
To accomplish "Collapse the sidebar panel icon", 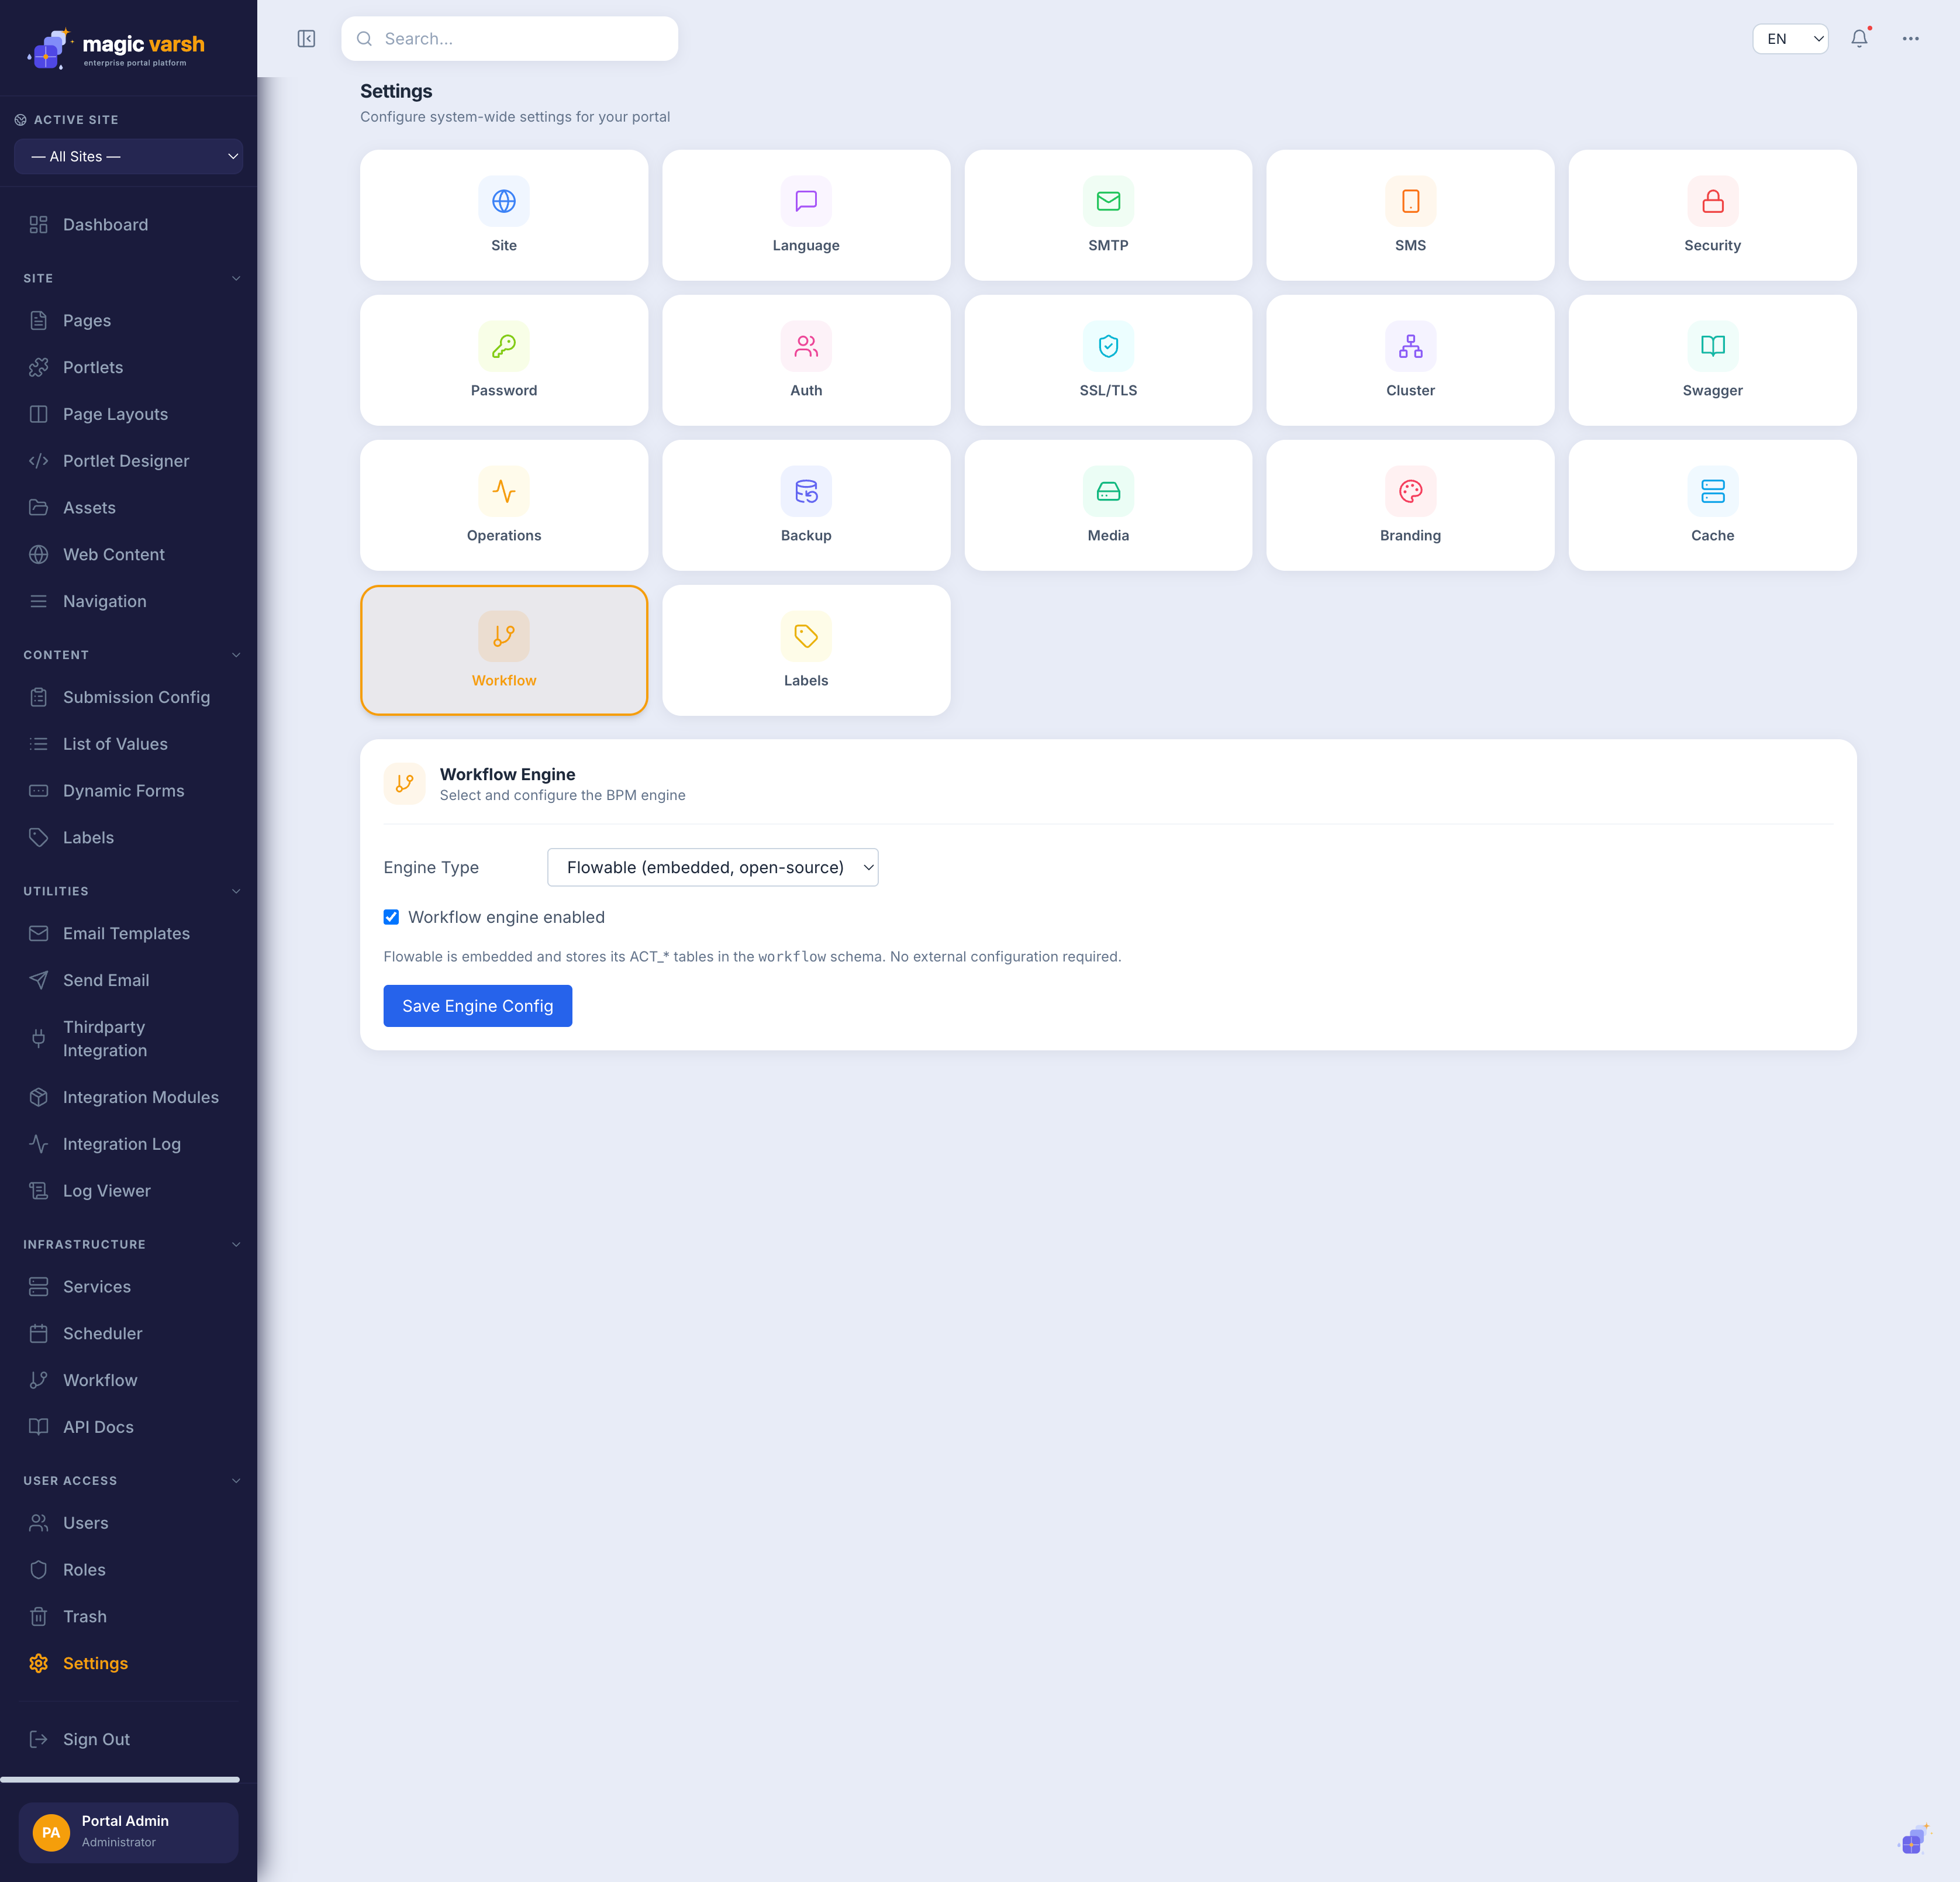I will 306,39.
